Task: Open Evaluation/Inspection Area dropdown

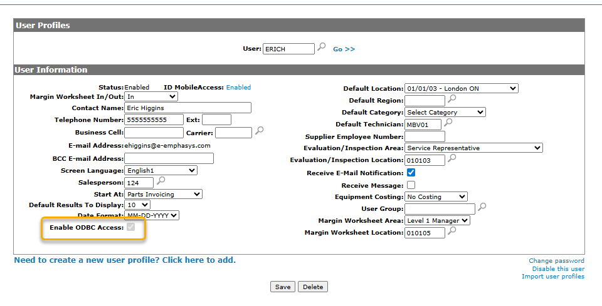Action: coord(473,148)
